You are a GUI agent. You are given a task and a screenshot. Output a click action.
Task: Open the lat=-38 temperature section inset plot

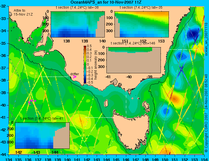point(78,24)
